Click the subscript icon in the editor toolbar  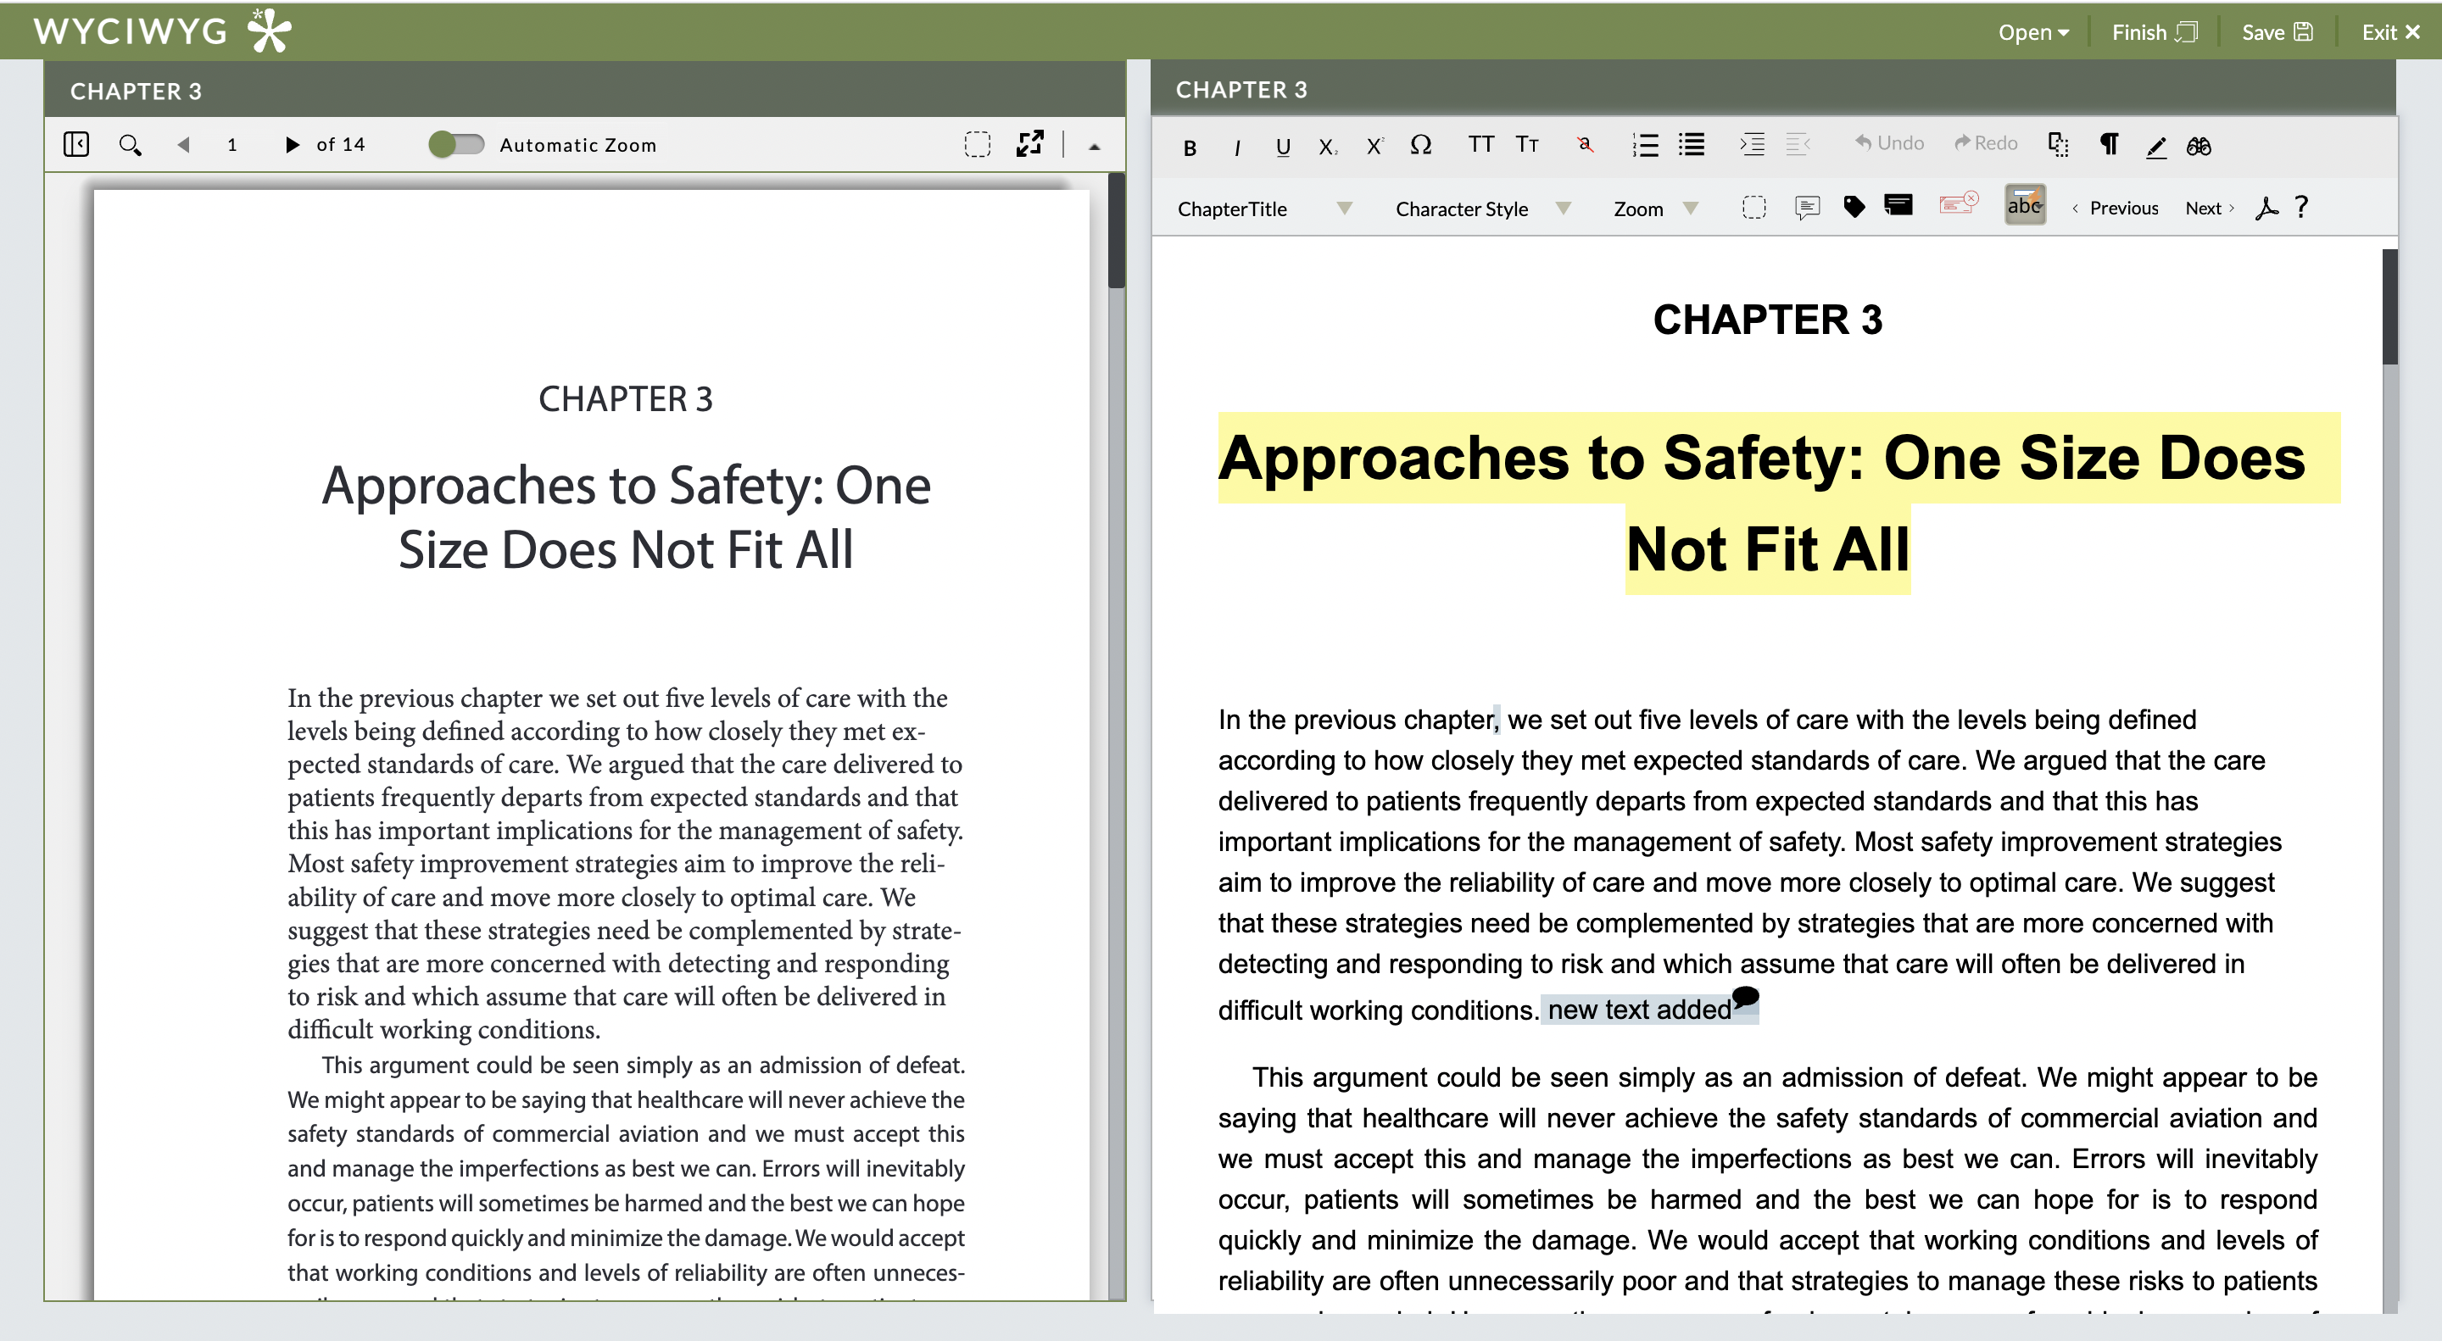1327,147
